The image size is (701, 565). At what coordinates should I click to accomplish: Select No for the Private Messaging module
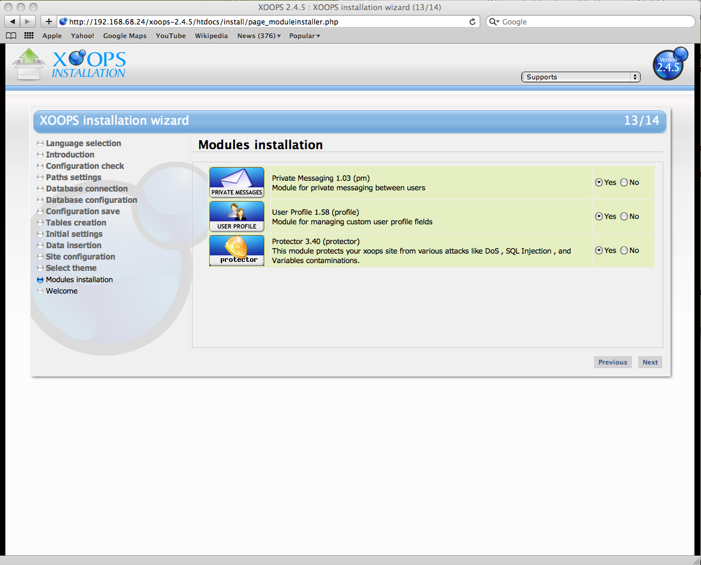pyautogui.click(x=624, y=182)
